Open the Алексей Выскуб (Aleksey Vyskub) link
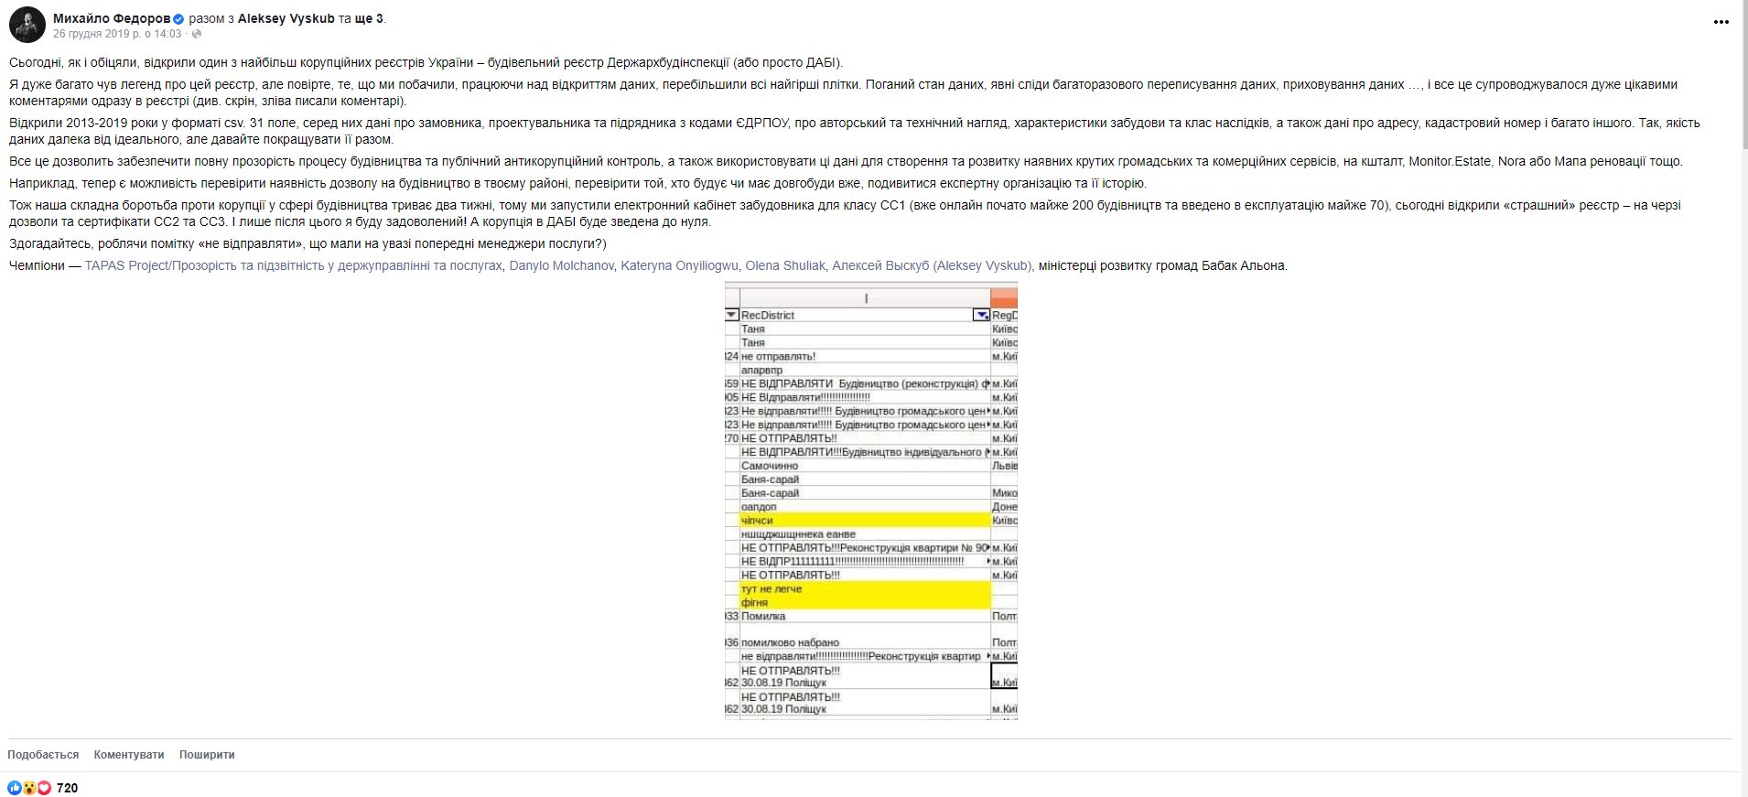 [932, 265]
